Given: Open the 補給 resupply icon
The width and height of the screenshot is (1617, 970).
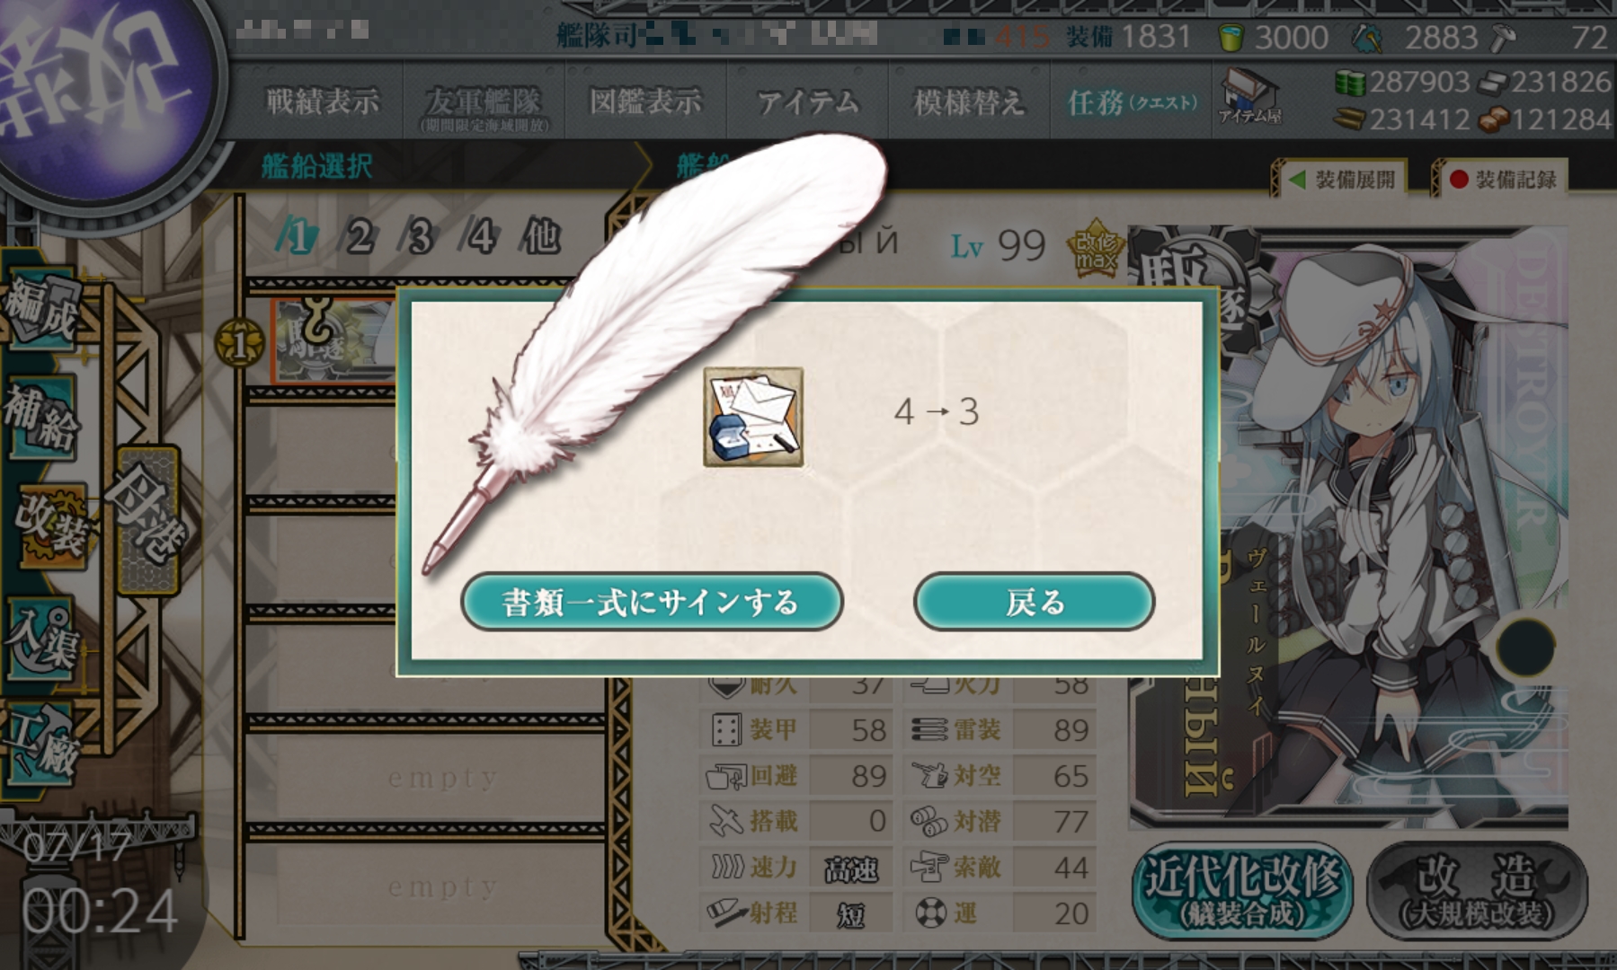Looking at the screenshot, I should pos(40,416).
